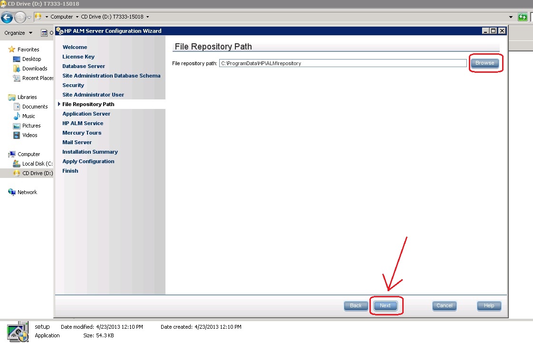Screen dimensions: 533x343
Task: Click the HP ALM wizard title bar icon
Action: (60, 31)
